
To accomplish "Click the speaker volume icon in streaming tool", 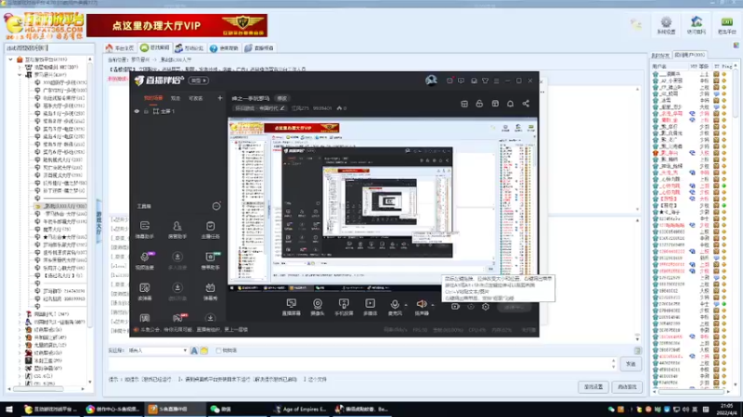I will tap(421, 305).
